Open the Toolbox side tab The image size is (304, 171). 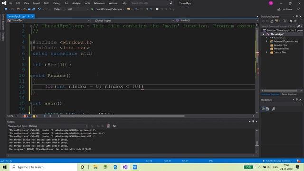[3, 37]
